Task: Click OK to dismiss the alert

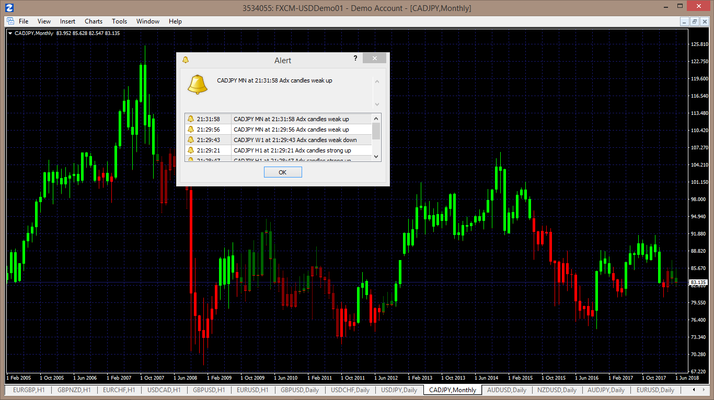Action: pos(283,172)
